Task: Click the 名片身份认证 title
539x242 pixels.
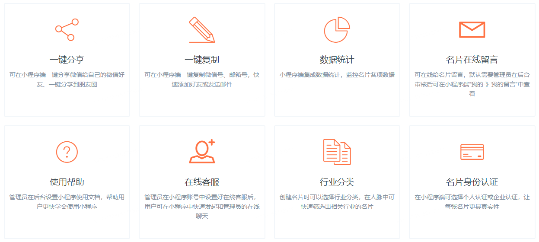Action: click(x=472, y=182)
